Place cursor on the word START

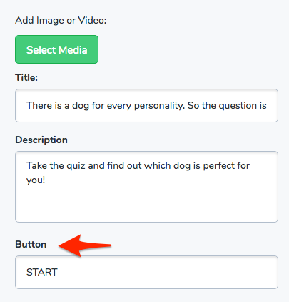pos(42,272)
